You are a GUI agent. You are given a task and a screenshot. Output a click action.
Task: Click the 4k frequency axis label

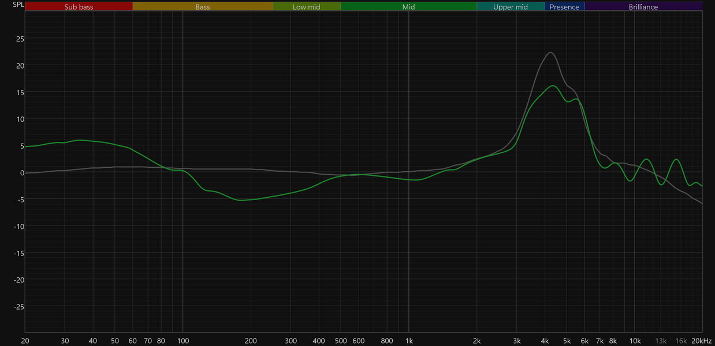(545, 341)
